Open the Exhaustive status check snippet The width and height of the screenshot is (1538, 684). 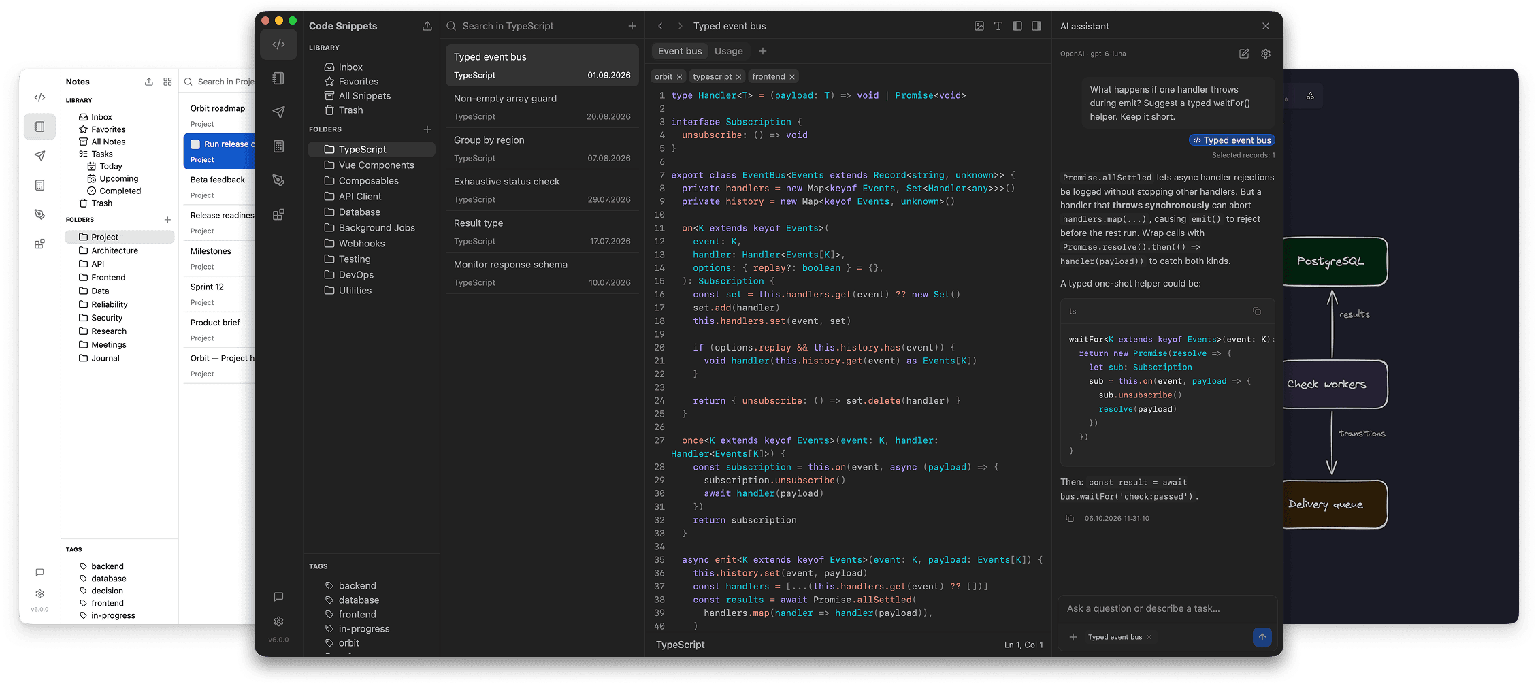[x=542, y=191]
